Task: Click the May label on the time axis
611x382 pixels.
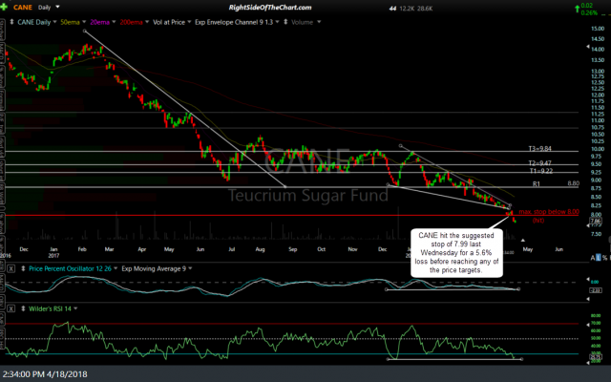Action: 528,249
